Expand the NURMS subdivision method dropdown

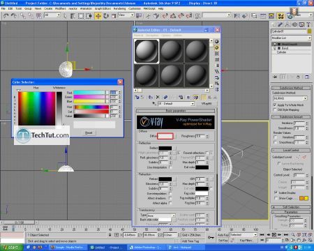tap(290, 98)
